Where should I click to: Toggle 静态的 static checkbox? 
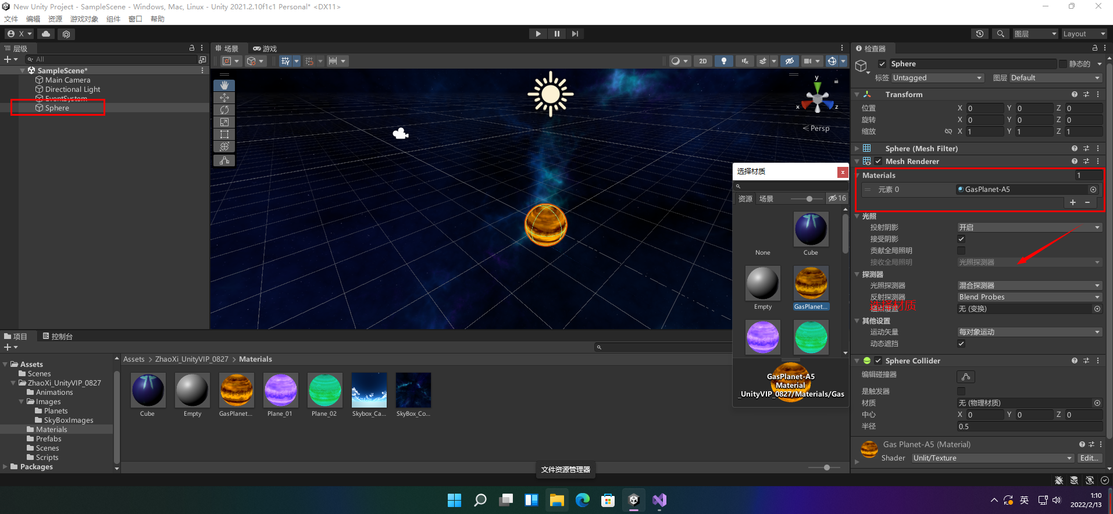(1063, 64)
